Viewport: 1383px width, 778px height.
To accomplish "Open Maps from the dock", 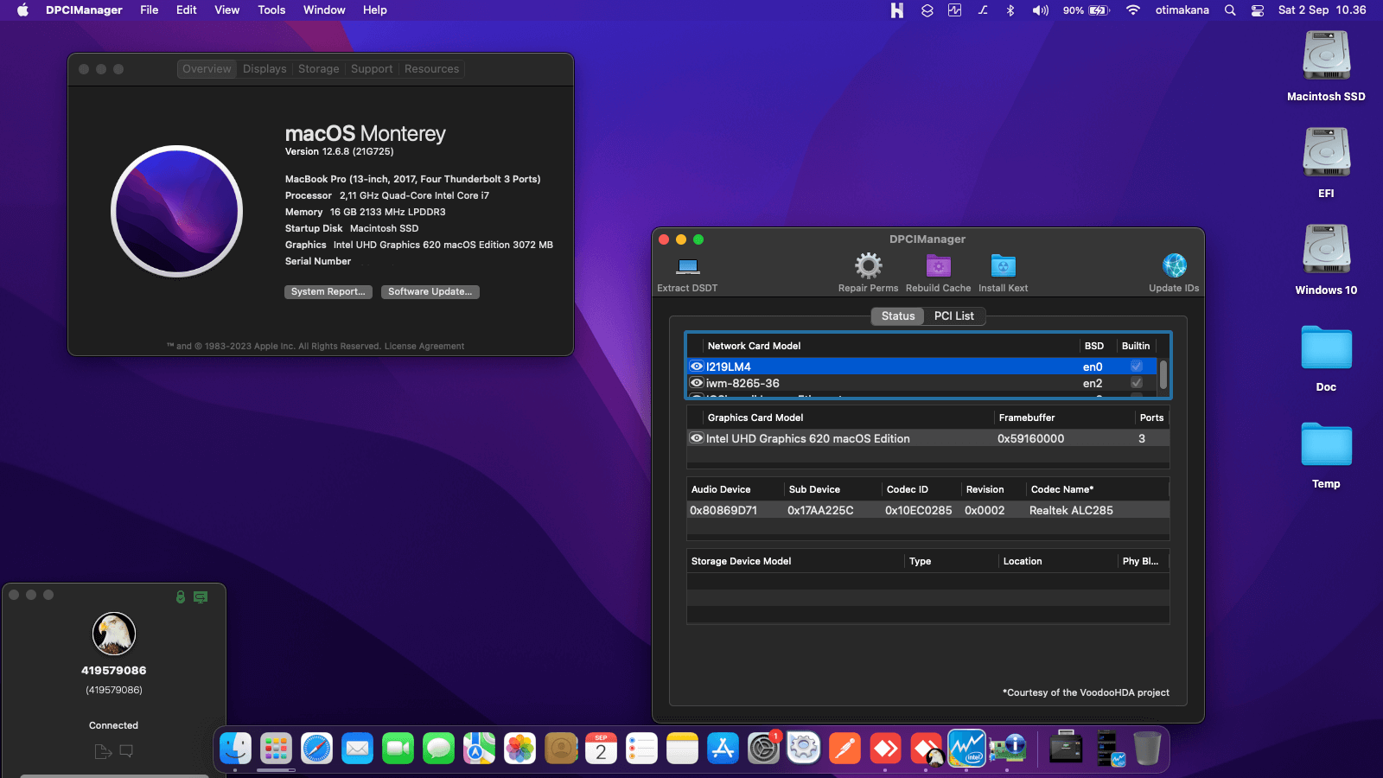I will point(479,748).
